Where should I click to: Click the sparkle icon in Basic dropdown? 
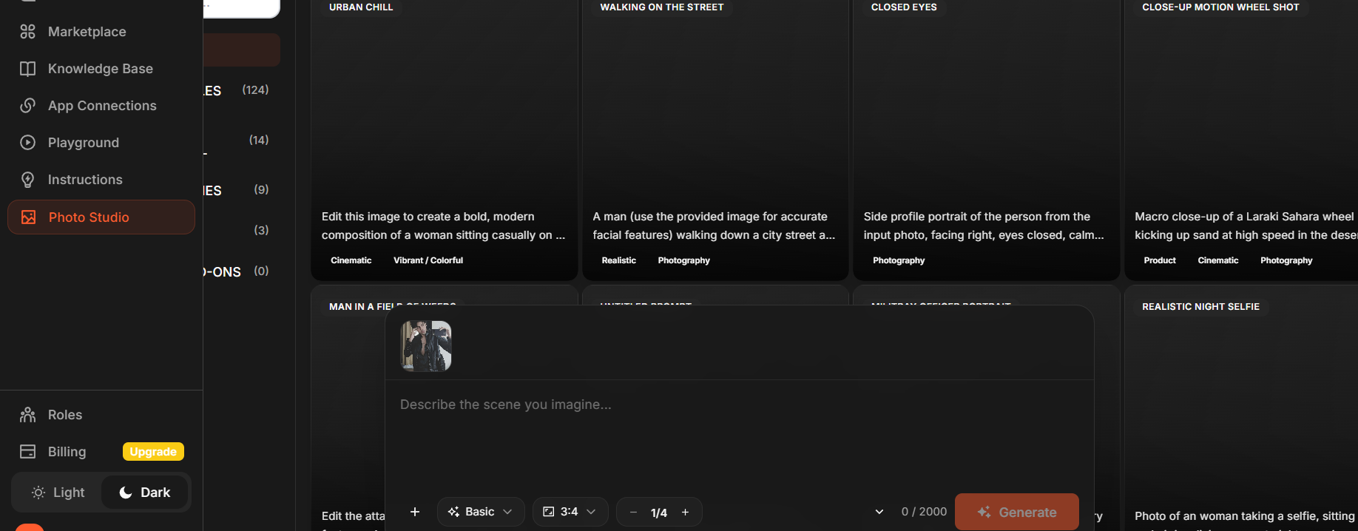click(454, 512)
